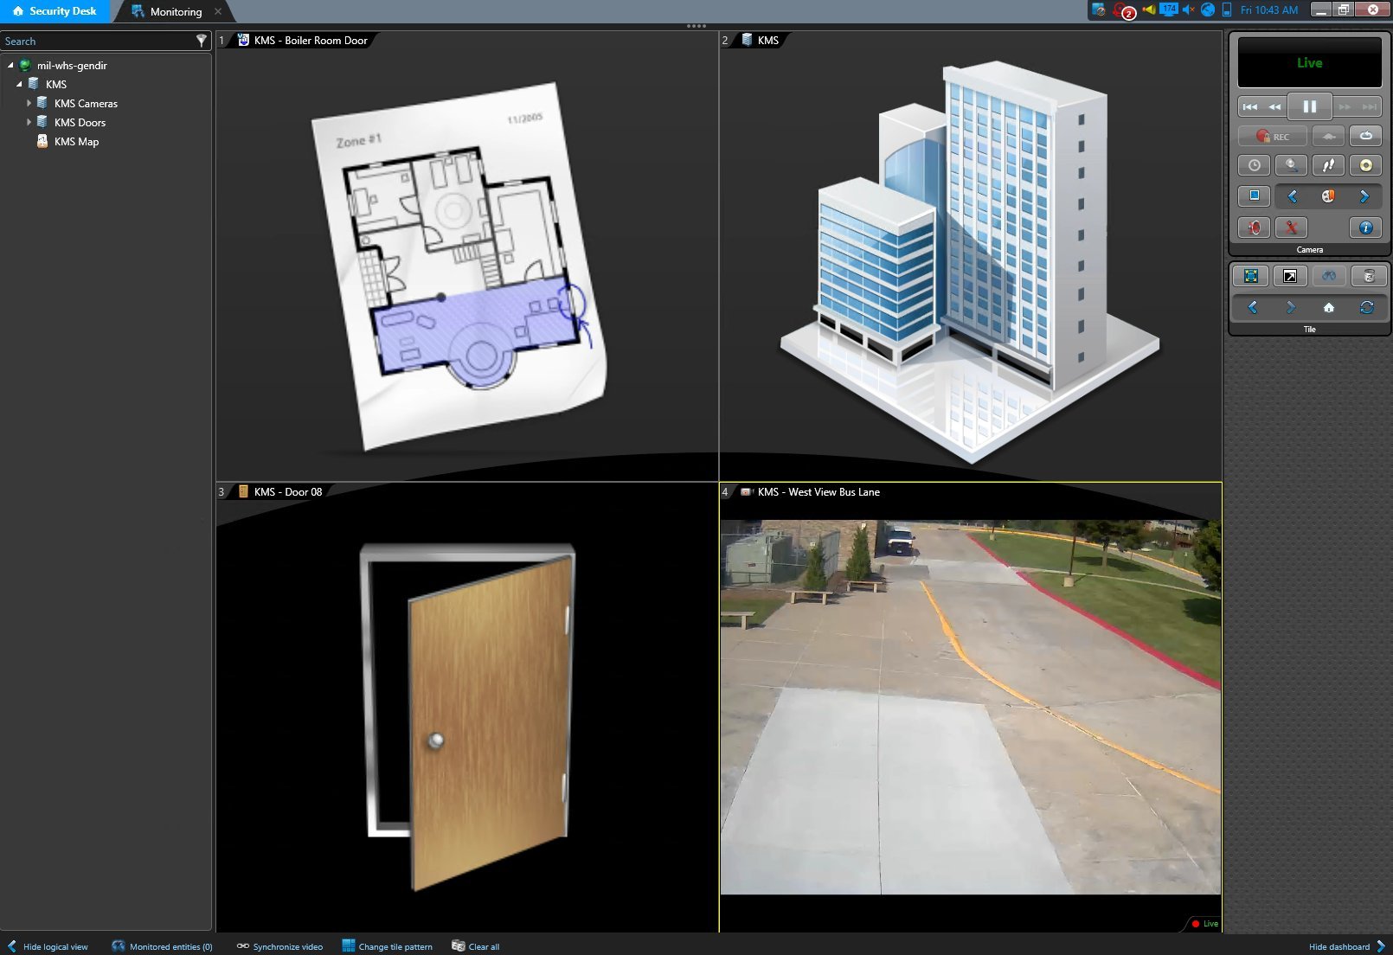Maximize the selected tile to fullscreen
Image resolution: width=1393 pixels, height=955 pixels.
pos(1251,276)
